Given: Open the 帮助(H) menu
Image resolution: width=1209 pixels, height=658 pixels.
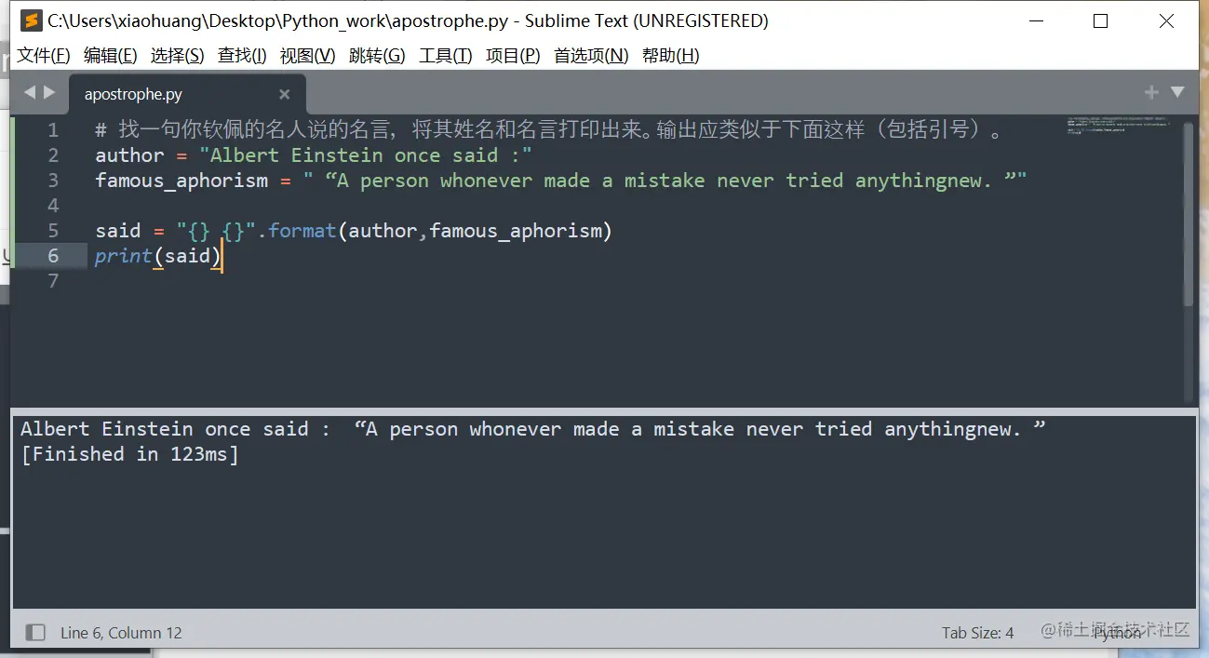Looking at the screenshot, I should pyautogui.click(x=671, y=56).
